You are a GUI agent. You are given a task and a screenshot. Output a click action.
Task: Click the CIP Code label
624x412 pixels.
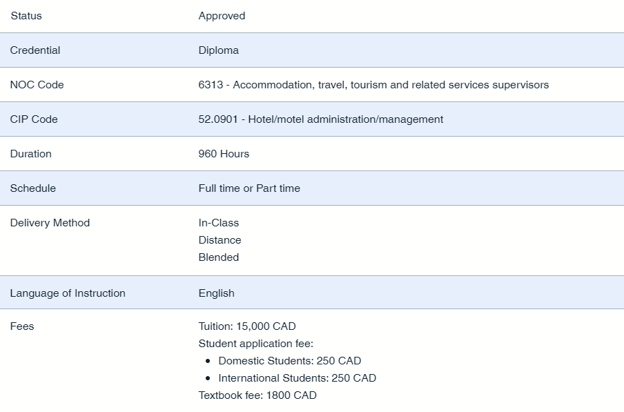pyautogui.click(x=34, y=119)
